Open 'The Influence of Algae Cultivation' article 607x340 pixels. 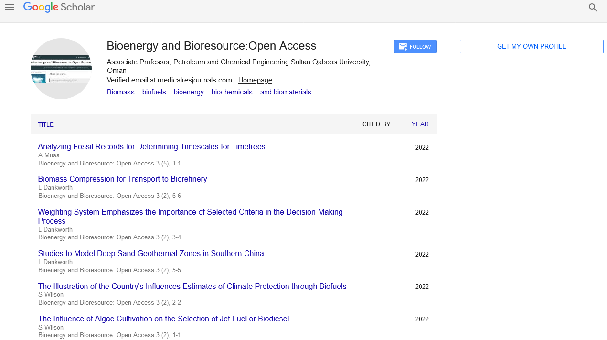[x=163, y=319]
